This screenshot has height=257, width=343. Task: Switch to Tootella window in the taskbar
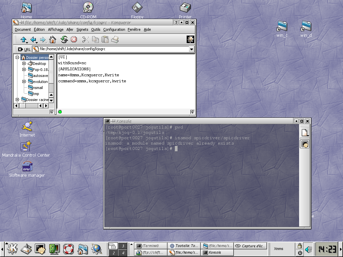(x=184, y=246)
